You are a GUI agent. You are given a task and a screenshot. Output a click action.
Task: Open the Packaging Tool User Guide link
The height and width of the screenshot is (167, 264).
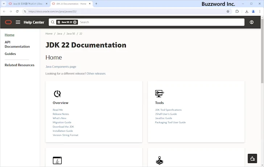tap(170, 122)
